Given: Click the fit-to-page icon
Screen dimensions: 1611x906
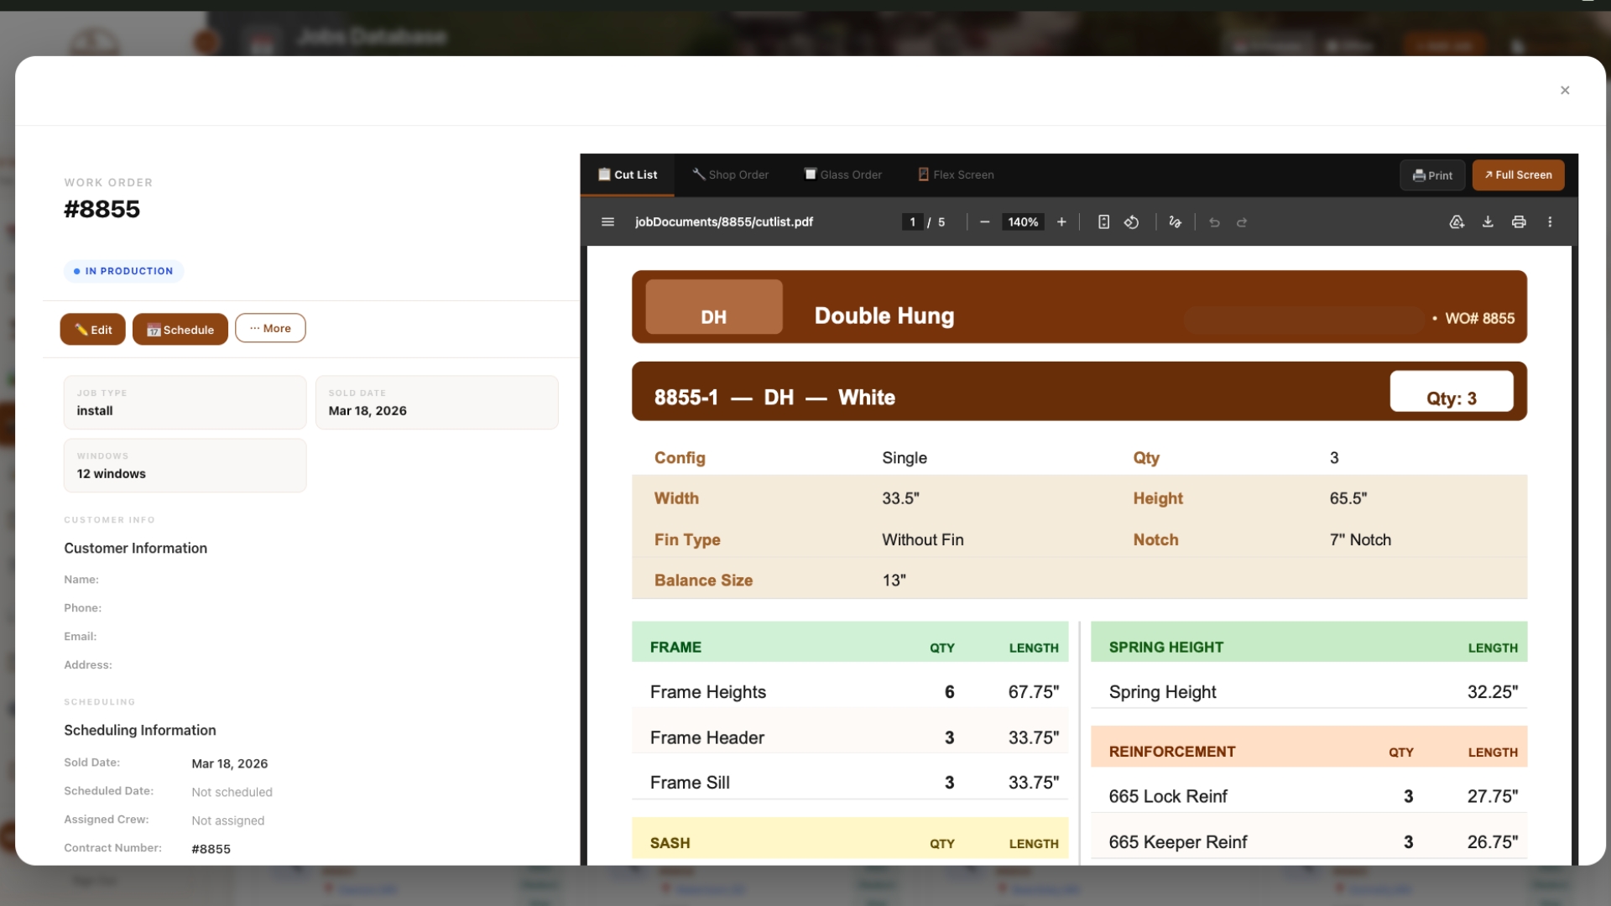Looking at the screenshot, I should click(x=1103, y=222).
